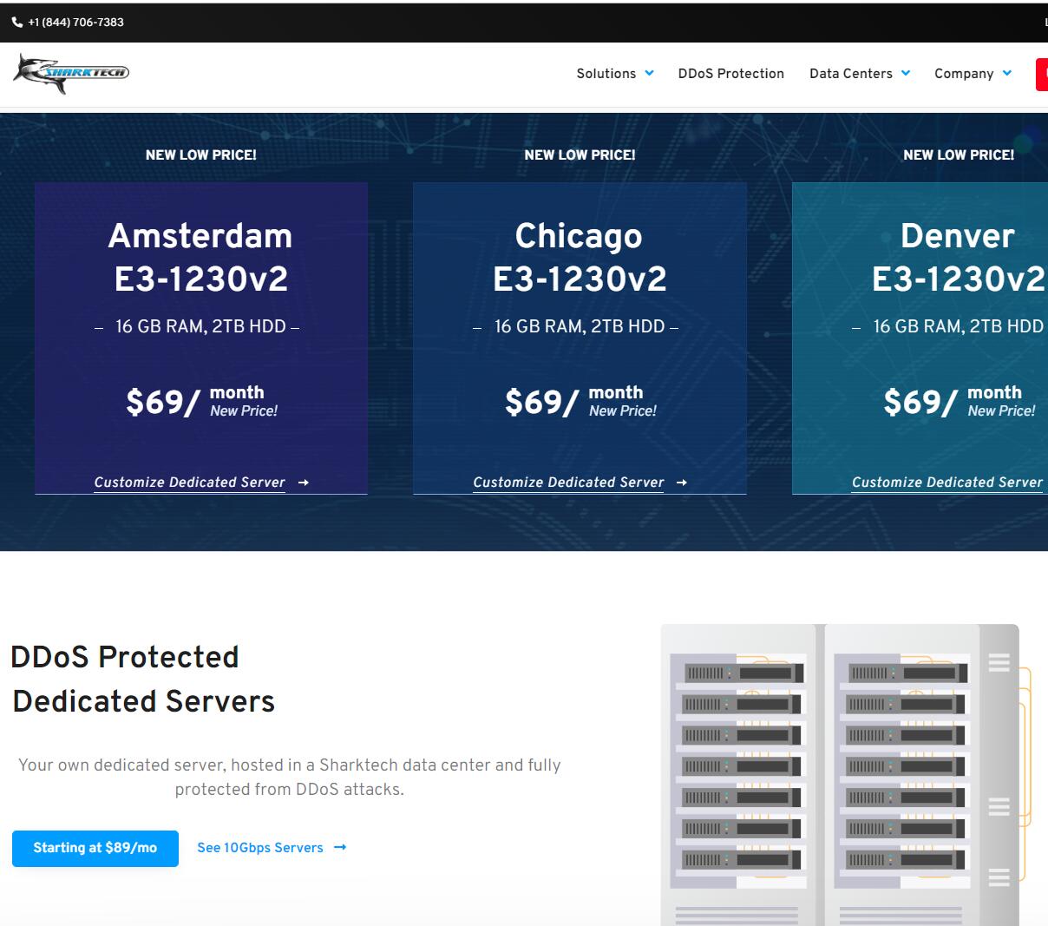The height and width of the screenshot is (926, 1048).
Task: Select the Chicago E3-1230v2 card heading
Action: click(580, 257)
